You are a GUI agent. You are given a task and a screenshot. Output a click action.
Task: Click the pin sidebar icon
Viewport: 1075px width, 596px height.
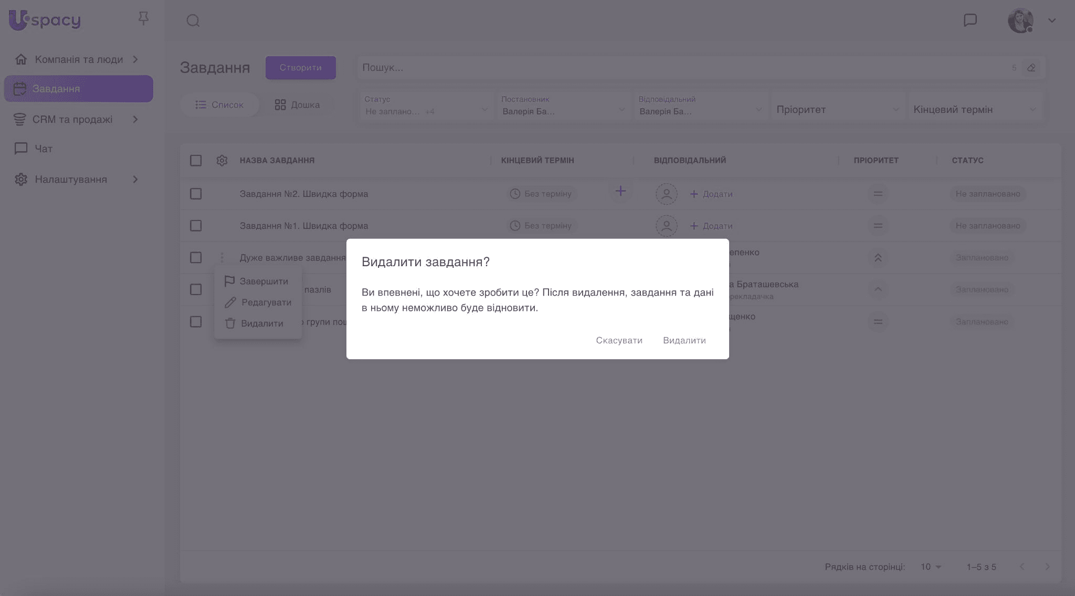143,19
